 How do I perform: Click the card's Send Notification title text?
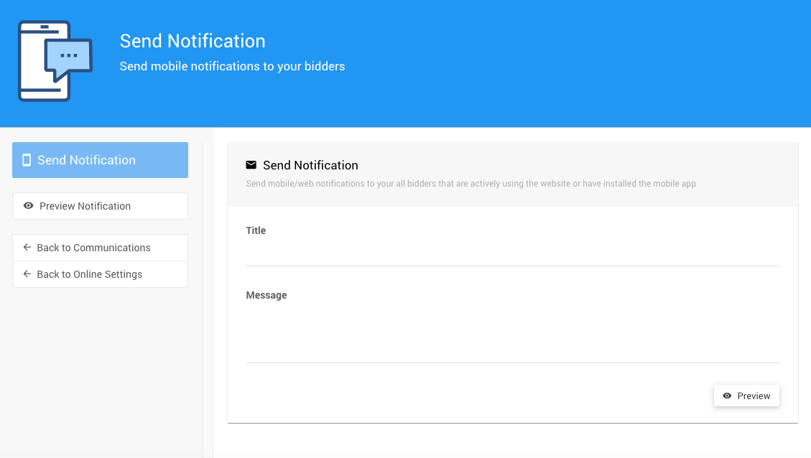coord(310,165)
